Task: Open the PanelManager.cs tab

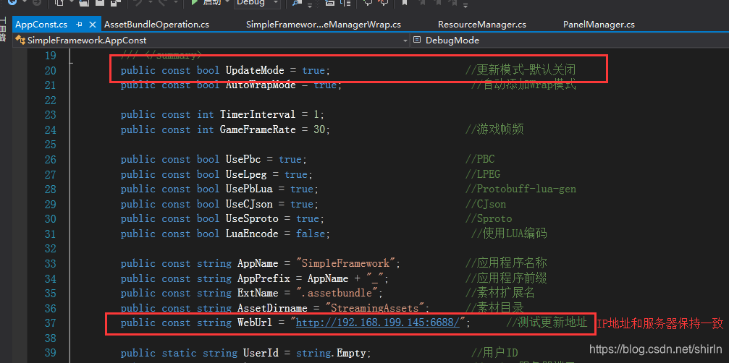Action: tap(599, 25)
